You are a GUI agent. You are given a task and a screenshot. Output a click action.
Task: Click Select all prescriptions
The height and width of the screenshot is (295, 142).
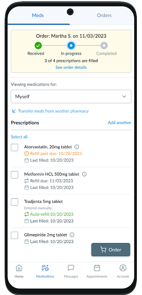[19, 137]
